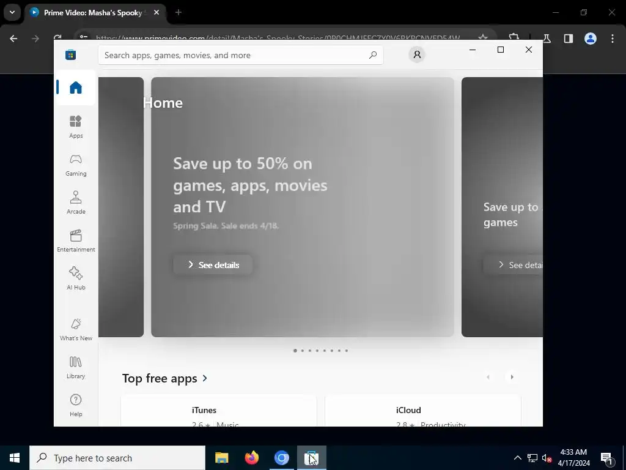This screenshot has height=470, width=626.
Task: Open the notification center
Action: click(x=607, y=458)
